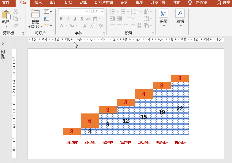Select the orange bar labeled 6

pos(90,120)
